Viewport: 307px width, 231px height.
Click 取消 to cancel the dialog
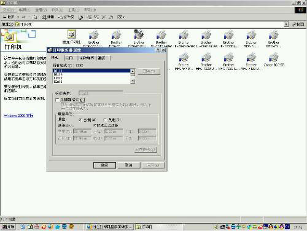[x=129, y=165]
